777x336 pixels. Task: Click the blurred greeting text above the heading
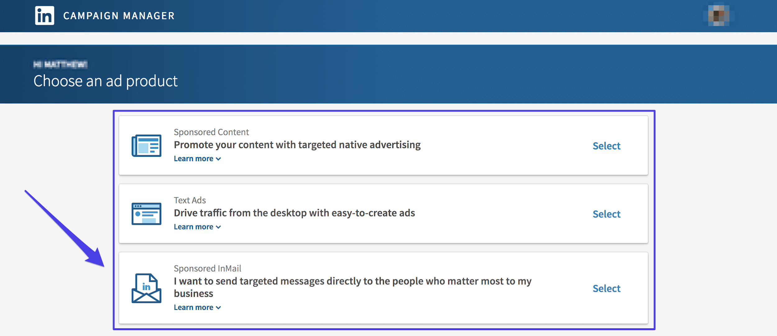(60, 65)
